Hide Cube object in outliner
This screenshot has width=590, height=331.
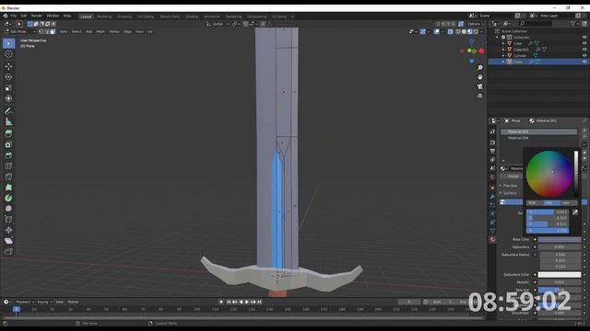584,43
